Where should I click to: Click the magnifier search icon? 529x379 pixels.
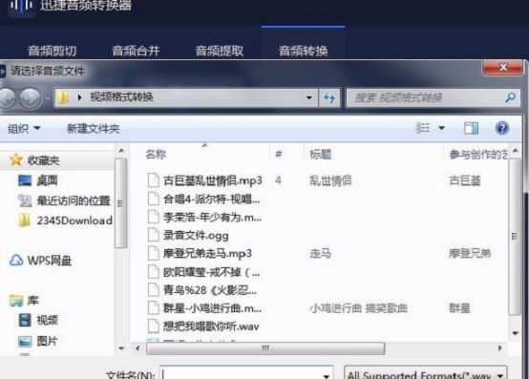point(510,97)
